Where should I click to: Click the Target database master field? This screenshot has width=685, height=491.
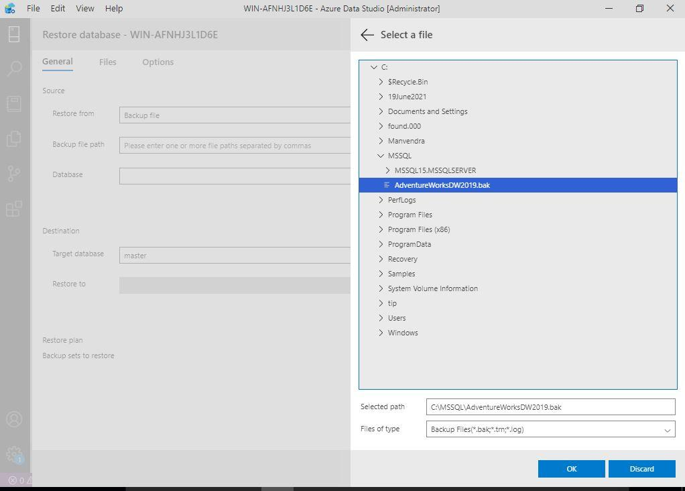point(235,256)
